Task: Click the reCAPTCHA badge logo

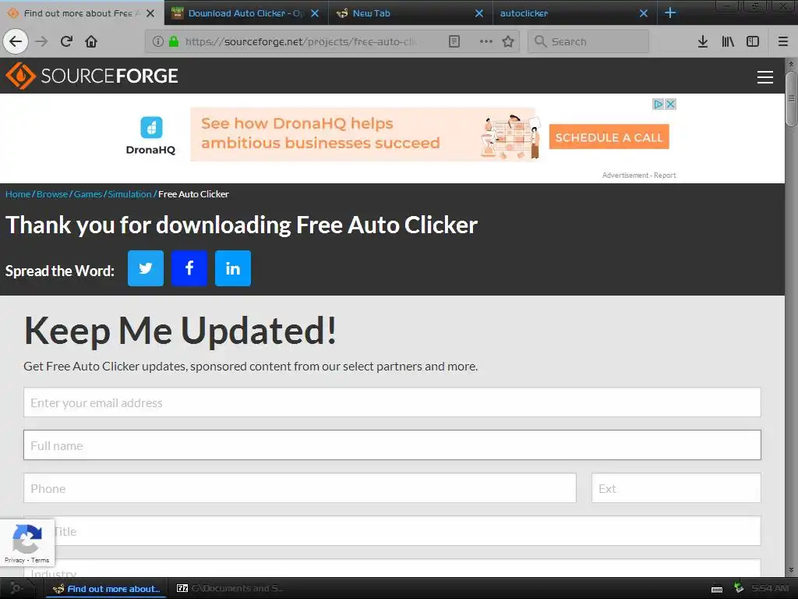Action: [27, 538]
